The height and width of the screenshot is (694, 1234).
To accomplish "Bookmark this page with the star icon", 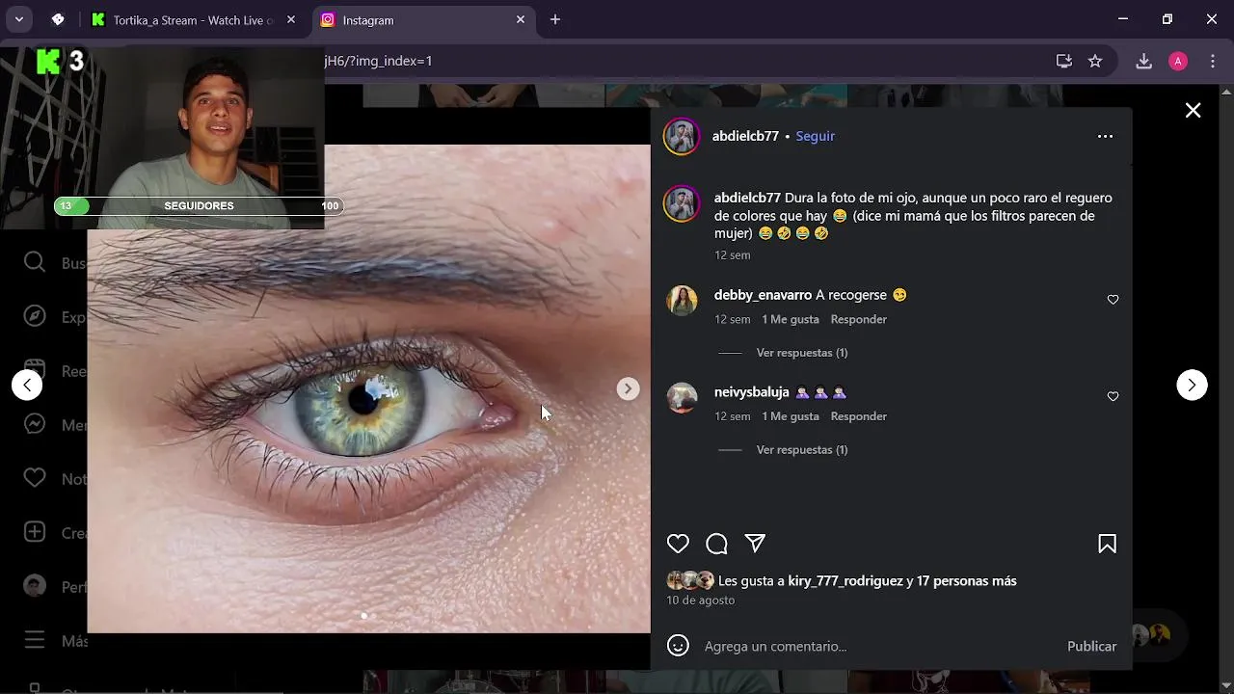I will [1095, 61].
